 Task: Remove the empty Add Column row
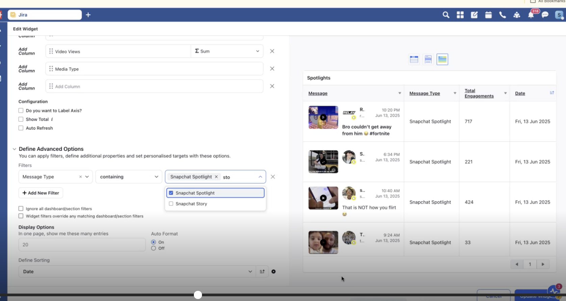tap(272, 86)
